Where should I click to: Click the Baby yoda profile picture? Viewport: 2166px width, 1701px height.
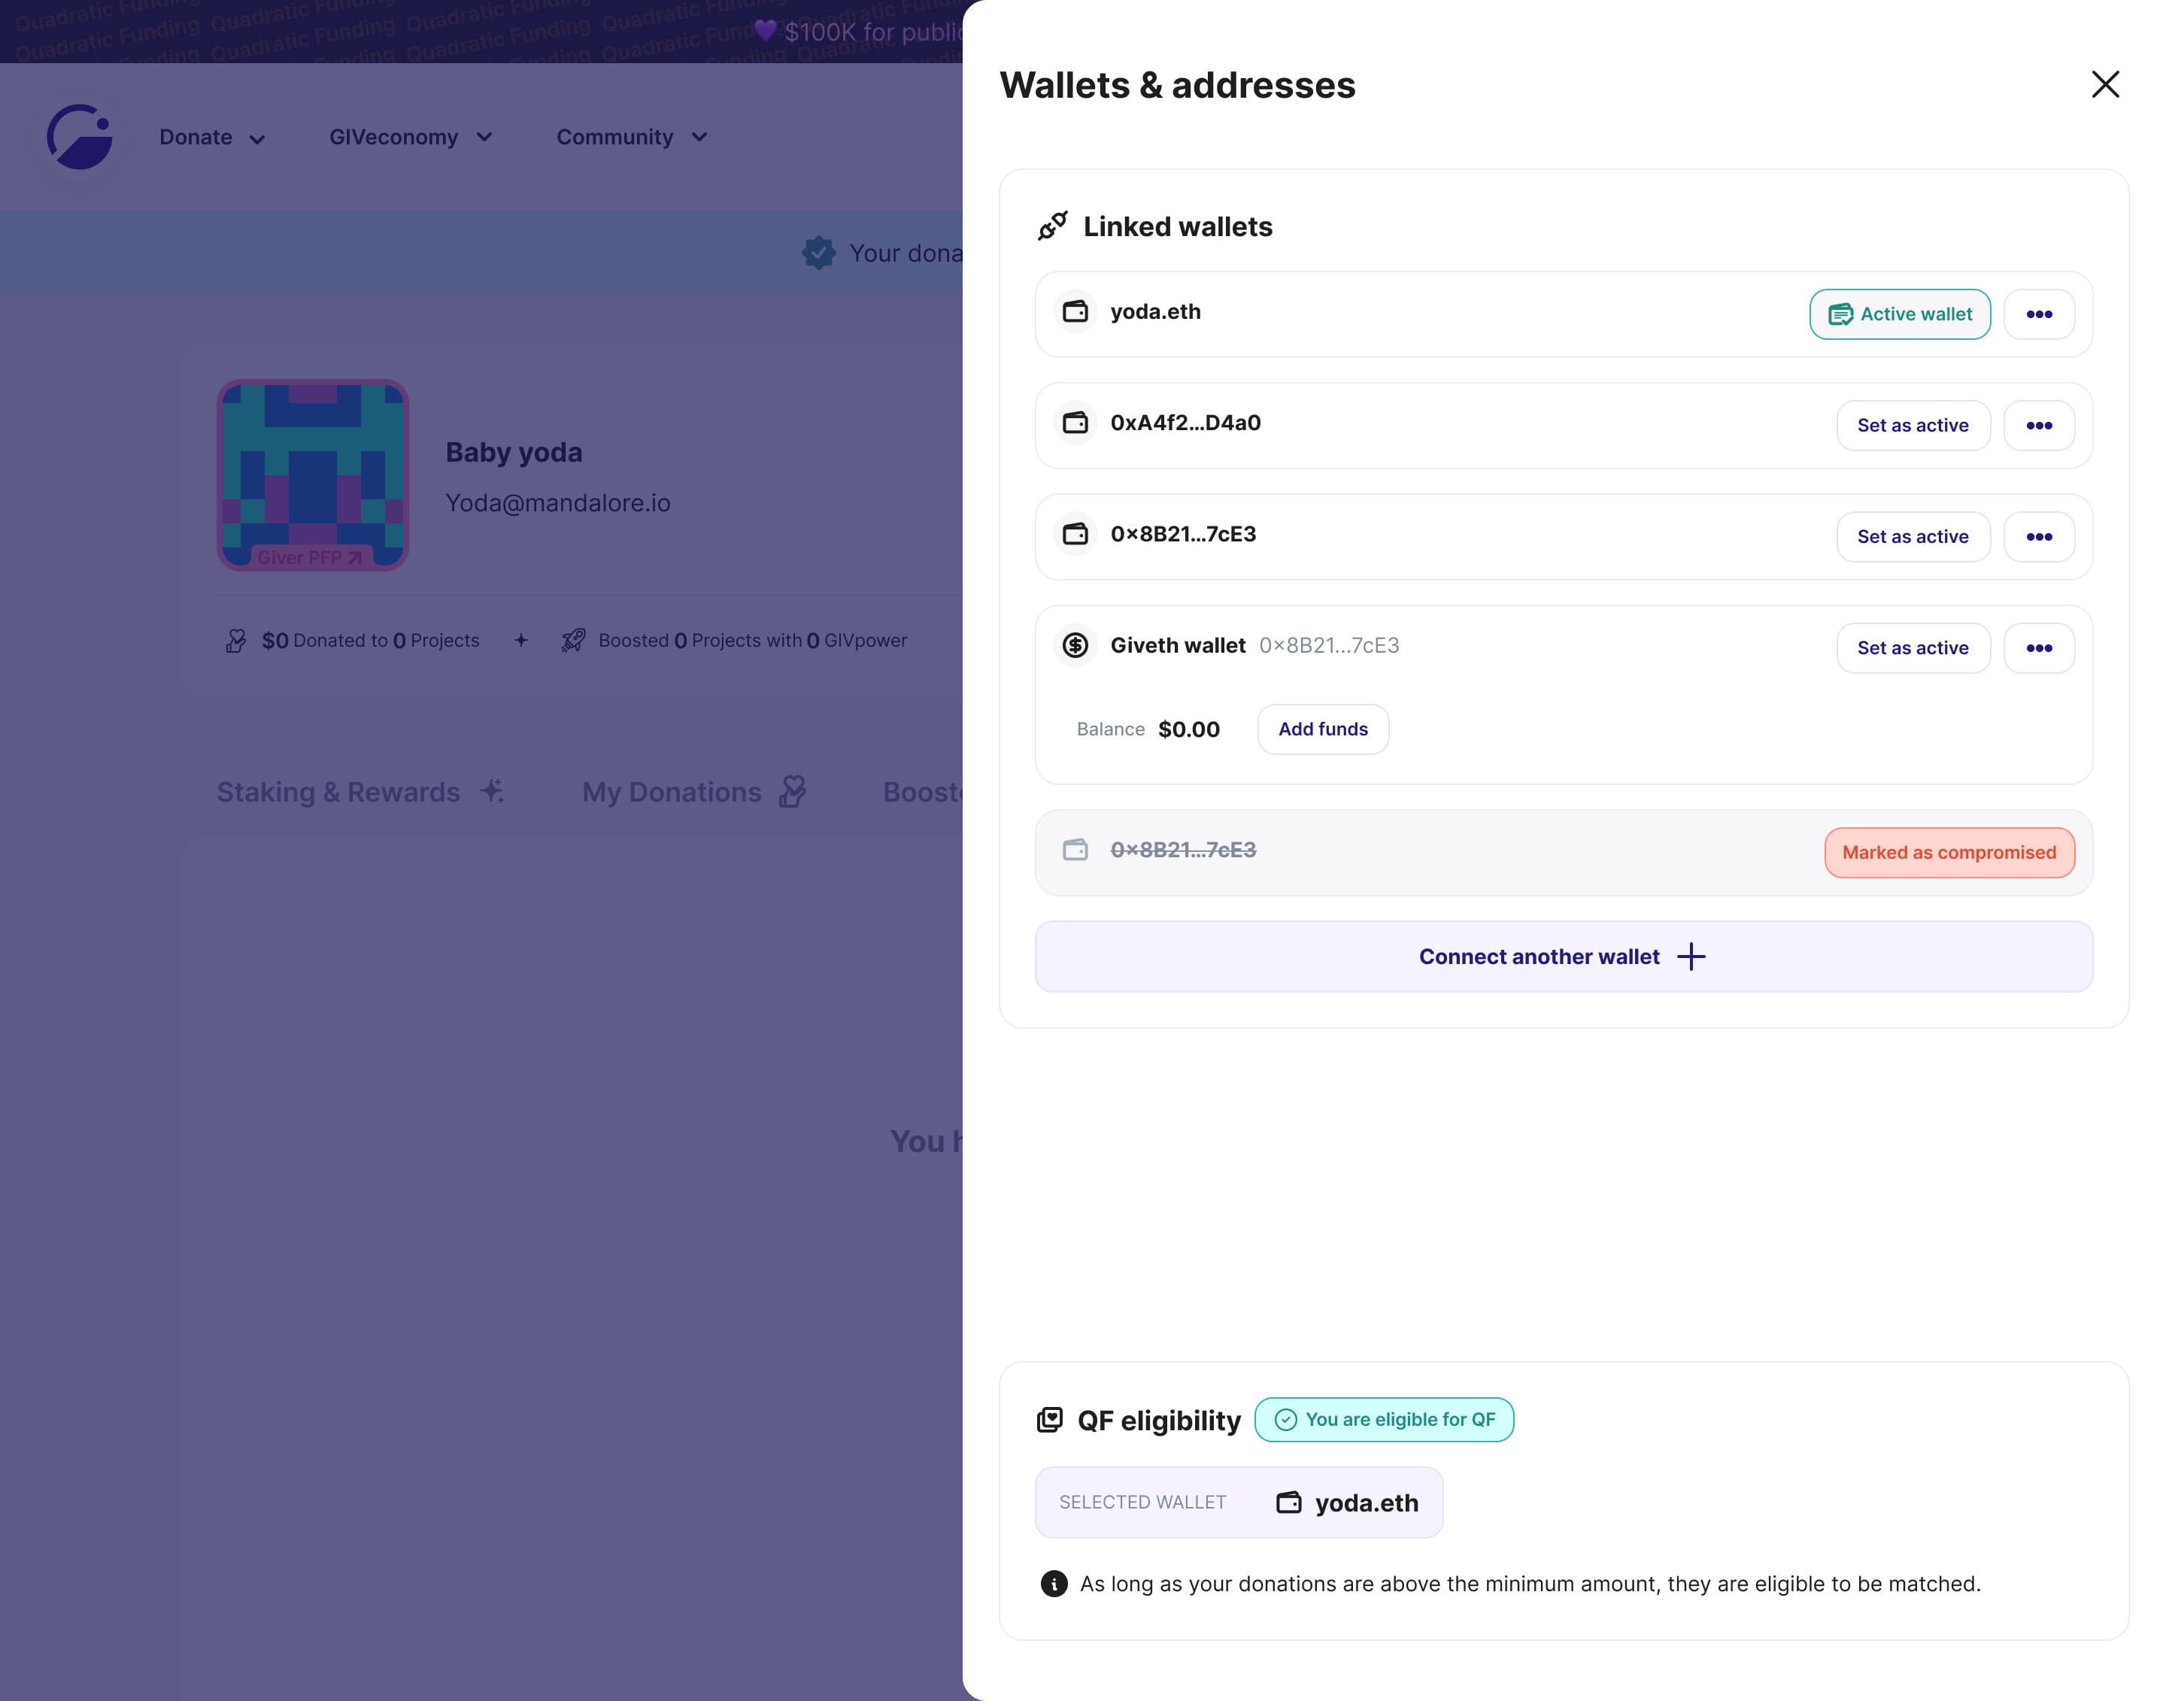(313, 475)
